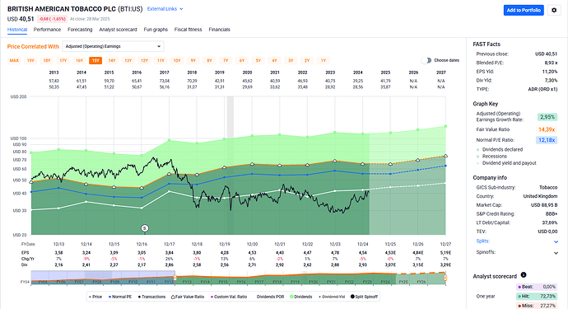
Task: Click the USD 88,95 B market cap value
Action: pos(544,205)
